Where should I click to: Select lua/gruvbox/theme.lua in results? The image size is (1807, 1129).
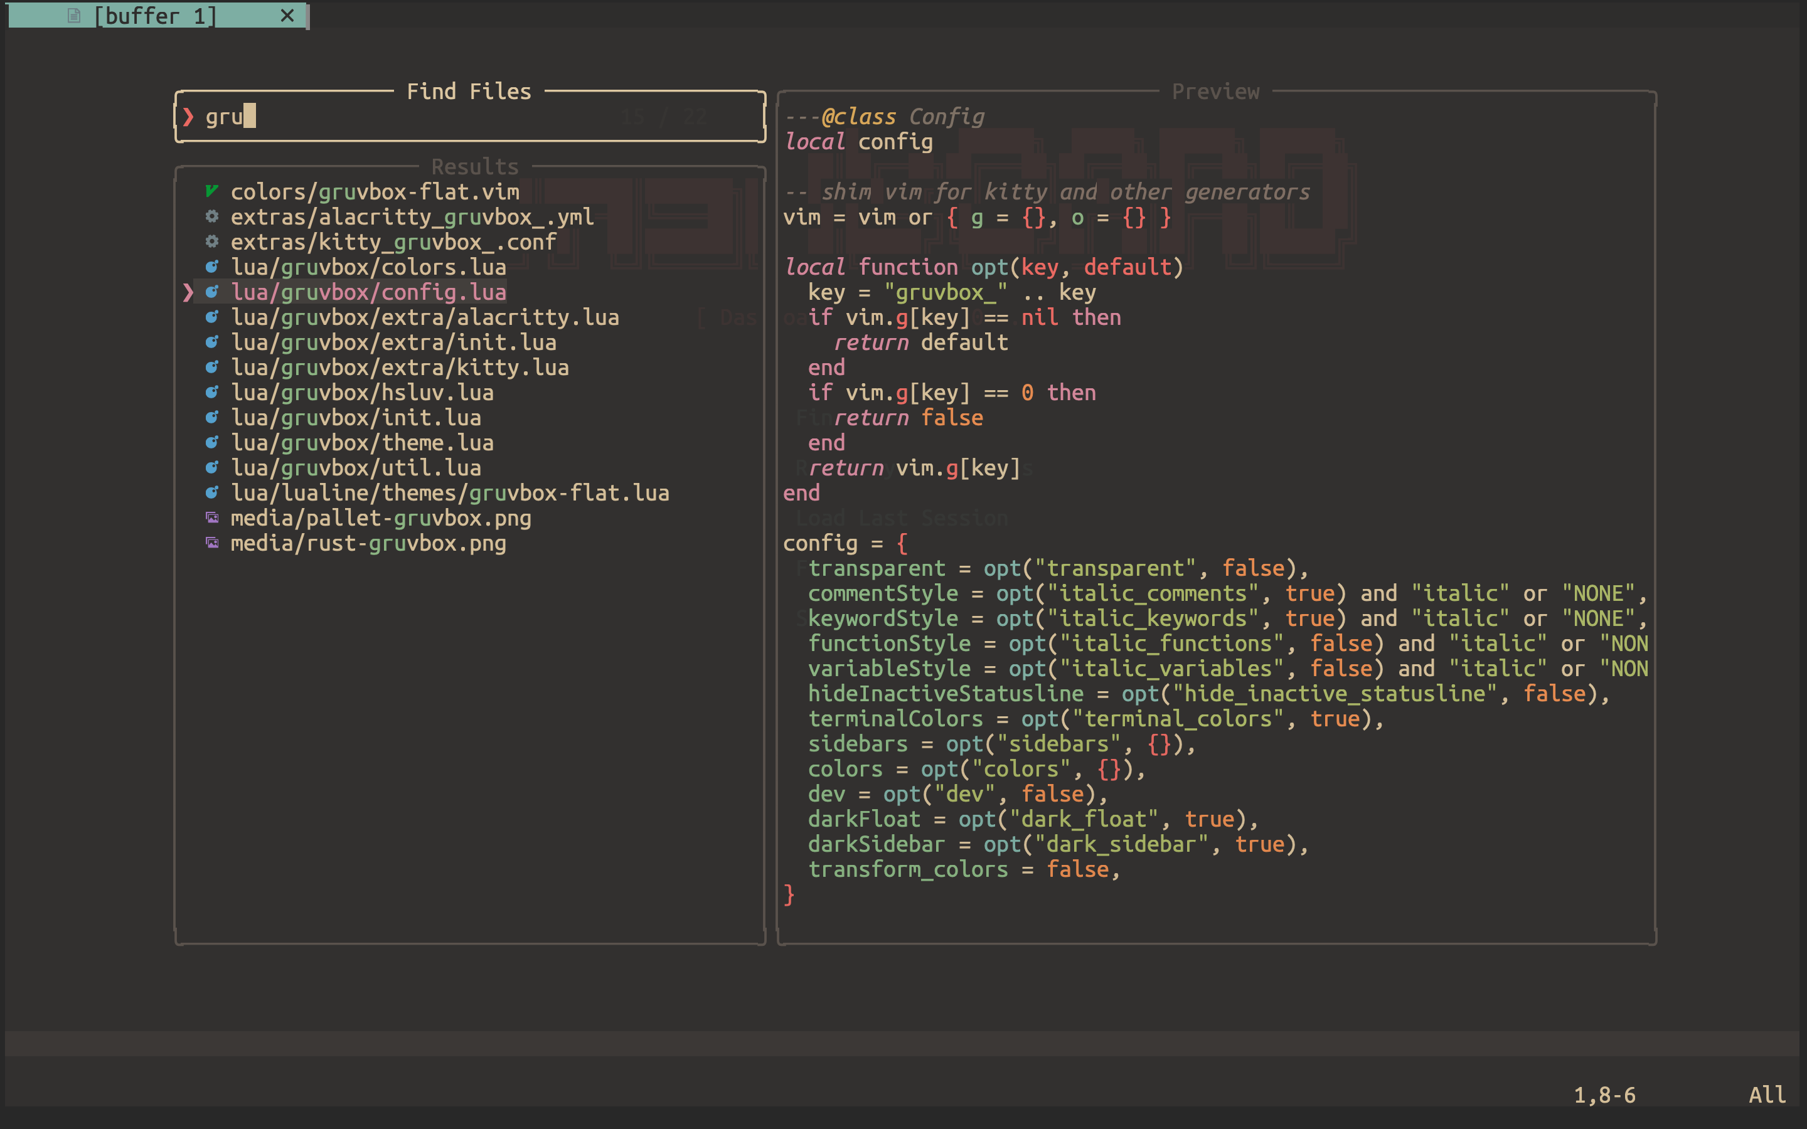[x=362, y=443]
